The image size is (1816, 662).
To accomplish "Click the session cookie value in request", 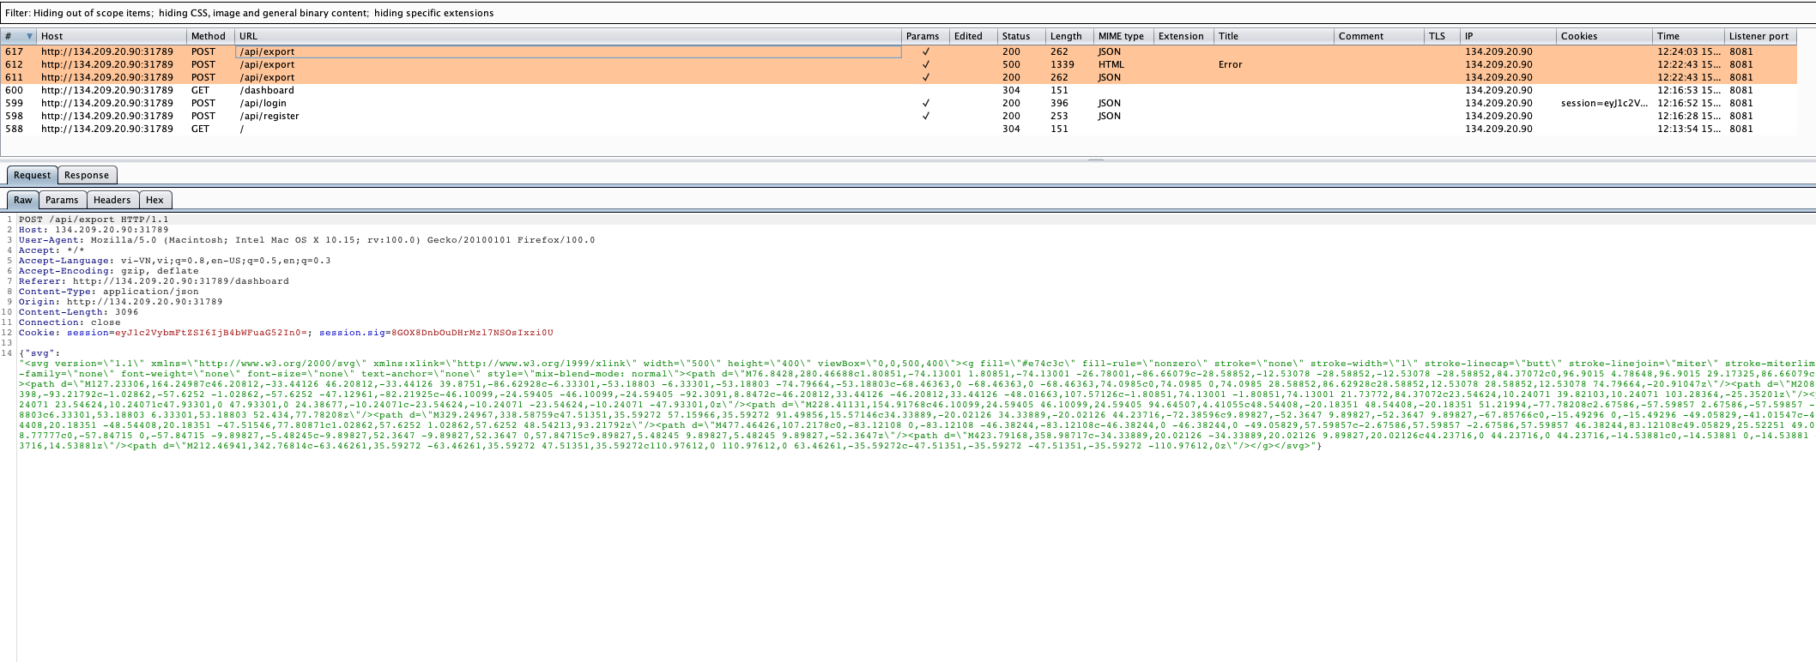I will (211, 333).
